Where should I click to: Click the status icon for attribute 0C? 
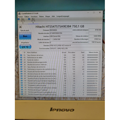(x=22, y=76)
